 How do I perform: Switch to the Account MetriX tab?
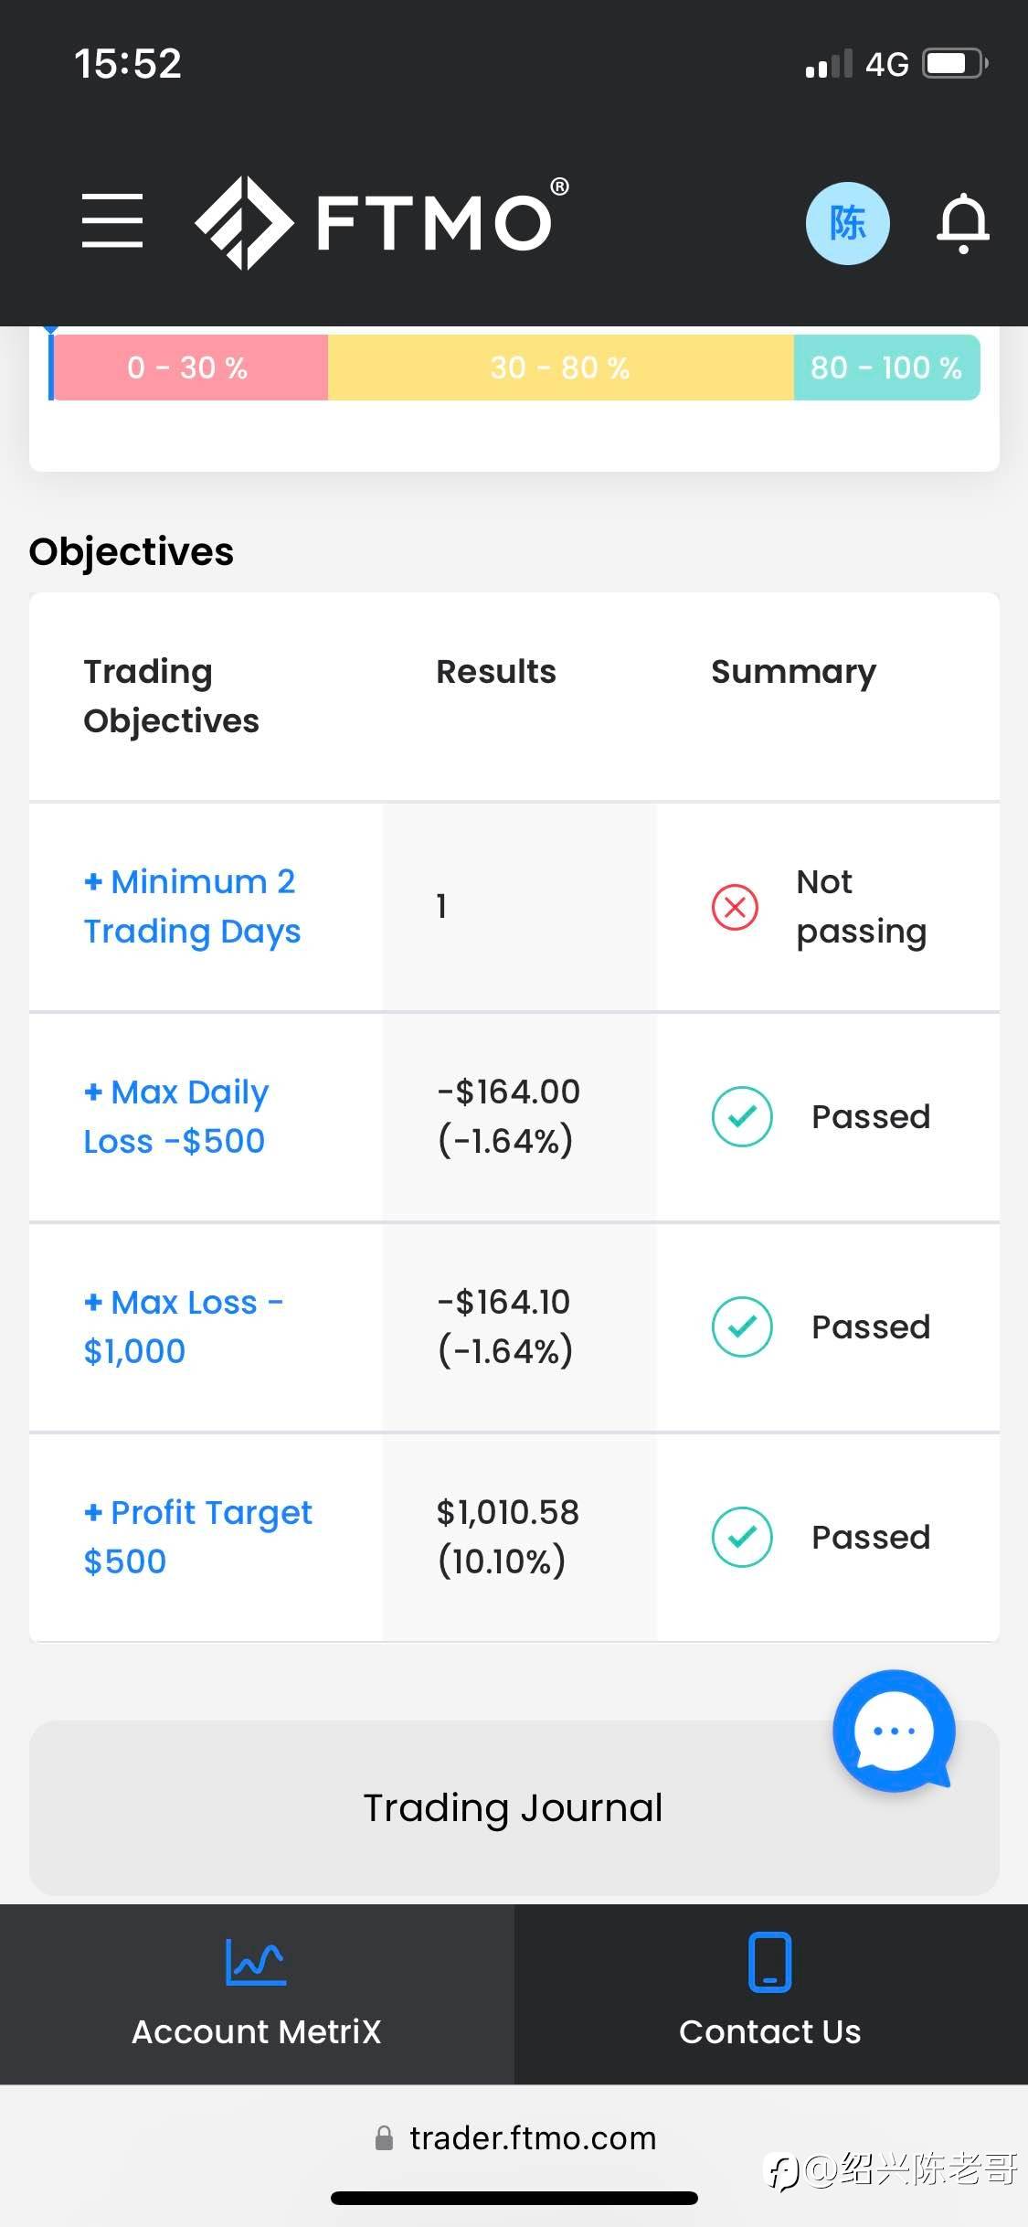click(257, 1995)
